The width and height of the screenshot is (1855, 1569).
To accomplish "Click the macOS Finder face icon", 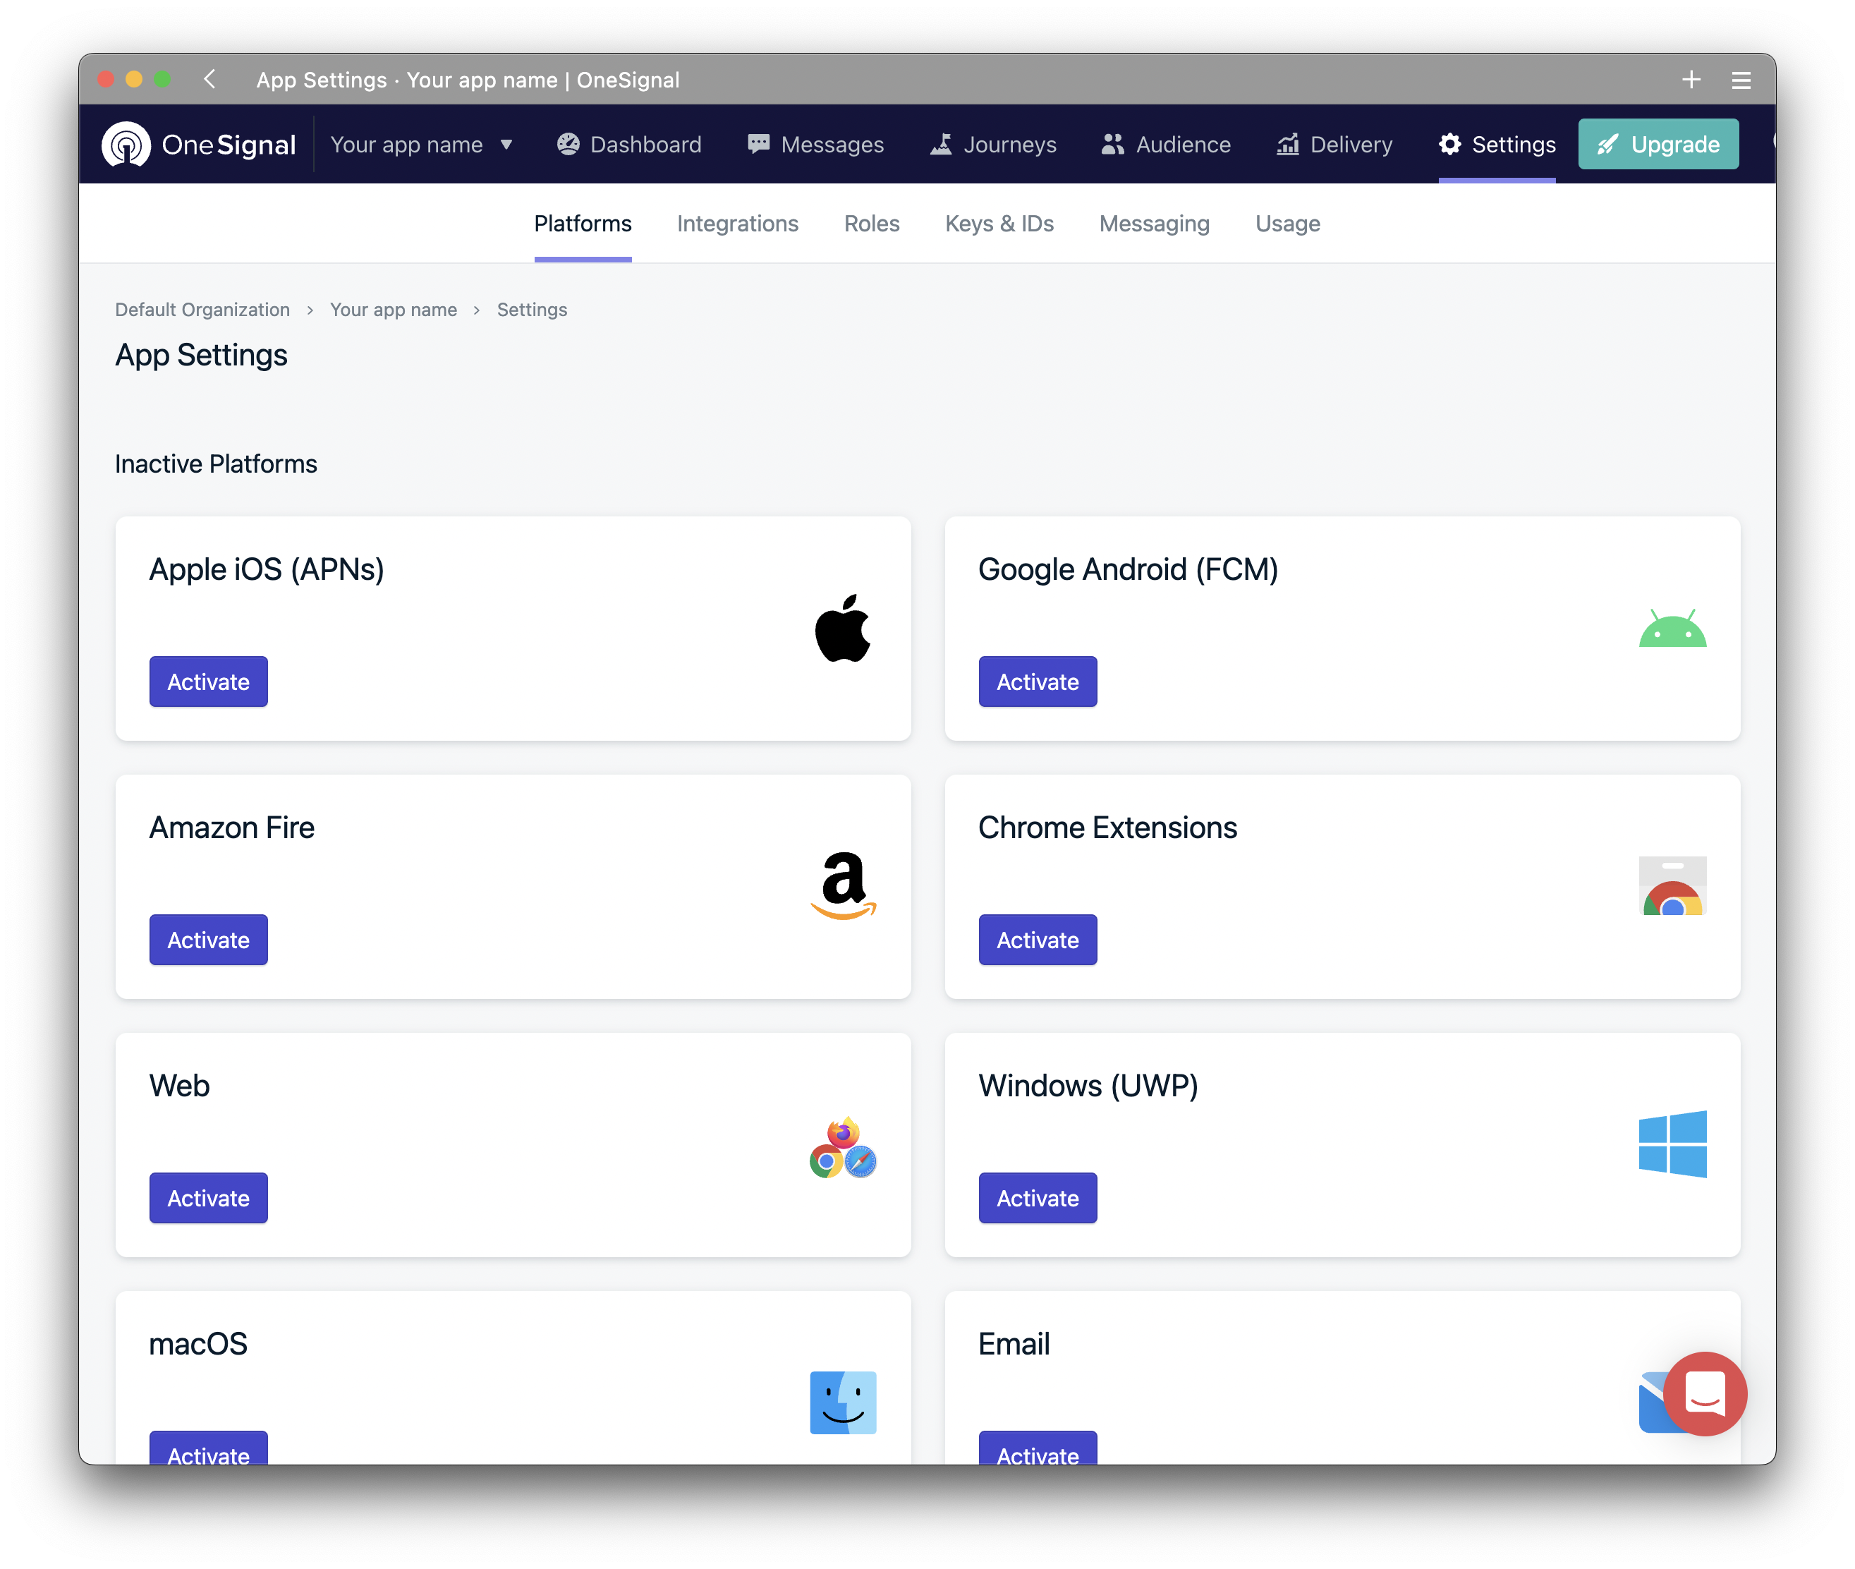I will (842, 1402).
